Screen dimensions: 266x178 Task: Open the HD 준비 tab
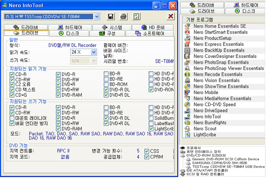pyautogui.click(x=153, y=27)
